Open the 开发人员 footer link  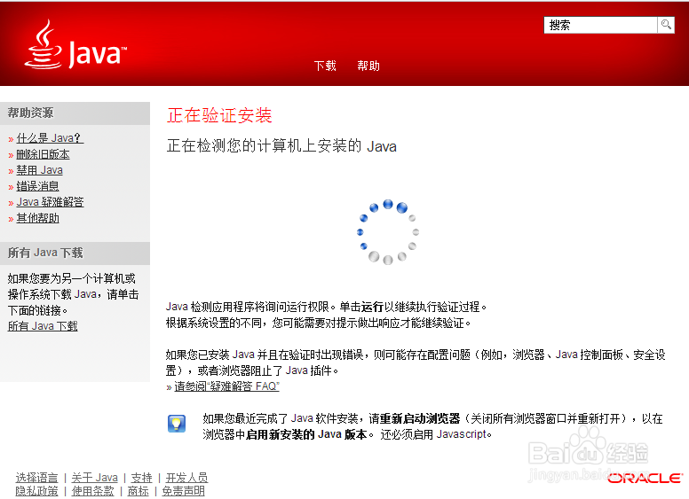(x=186, y=478)
